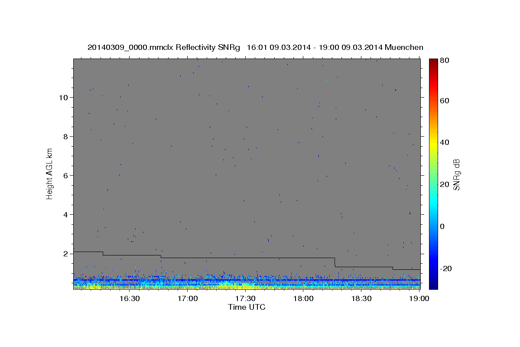Click the colorbar value -20
Screen dimensions: 520x347
click(x=445, y=268)
